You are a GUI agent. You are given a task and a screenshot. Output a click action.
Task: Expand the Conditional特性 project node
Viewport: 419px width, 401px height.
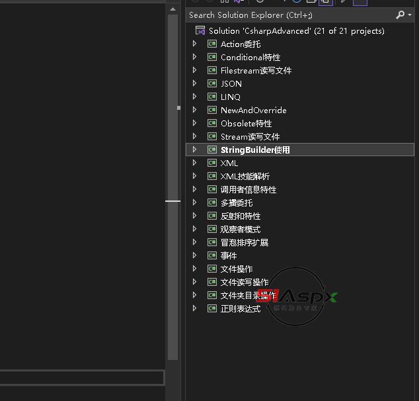tap(195, 57)
